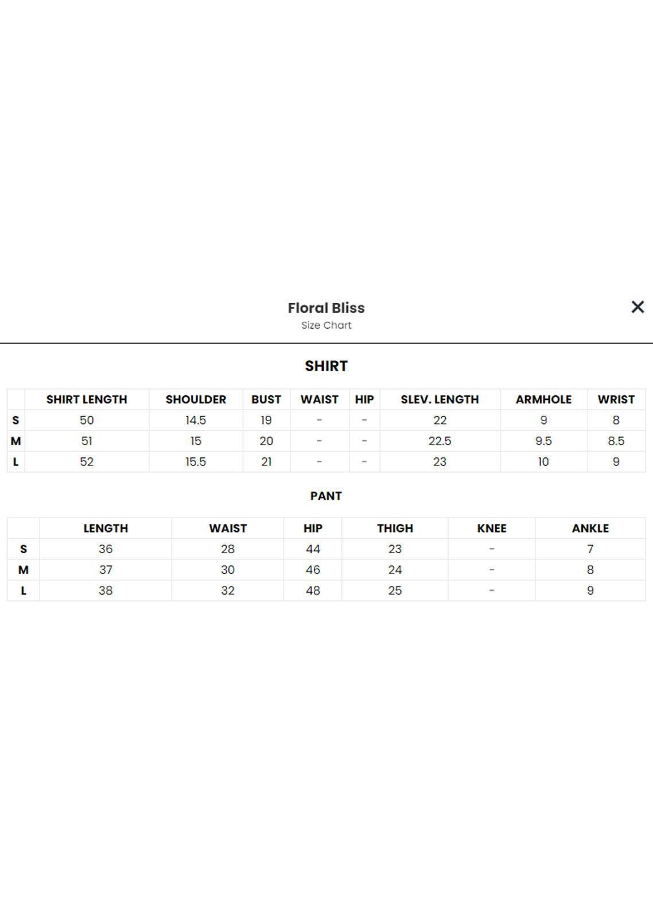Select the shirt length value 52

tap(87, 461)
